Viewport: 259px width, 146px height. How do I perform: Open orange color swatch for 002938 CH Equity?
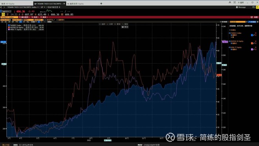tap(252, 43)
